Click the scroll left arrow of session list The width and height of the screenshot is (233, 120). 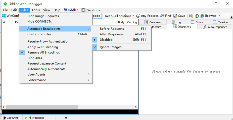pyautogui.click(x=4, y=107)
